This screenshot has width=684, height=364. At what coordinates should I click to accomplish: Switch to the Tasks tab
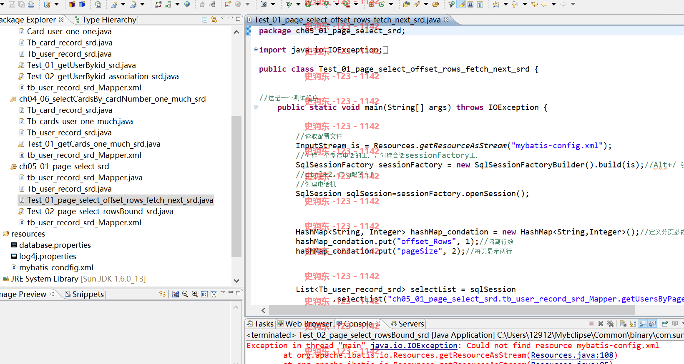coord(260,324)
